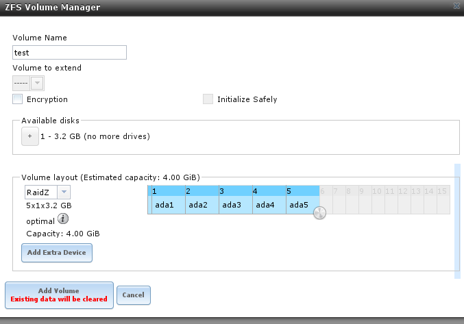Click the '5x1x3.2 GB' layout text
The image size is (464, 324).
[x=49, y=205]
